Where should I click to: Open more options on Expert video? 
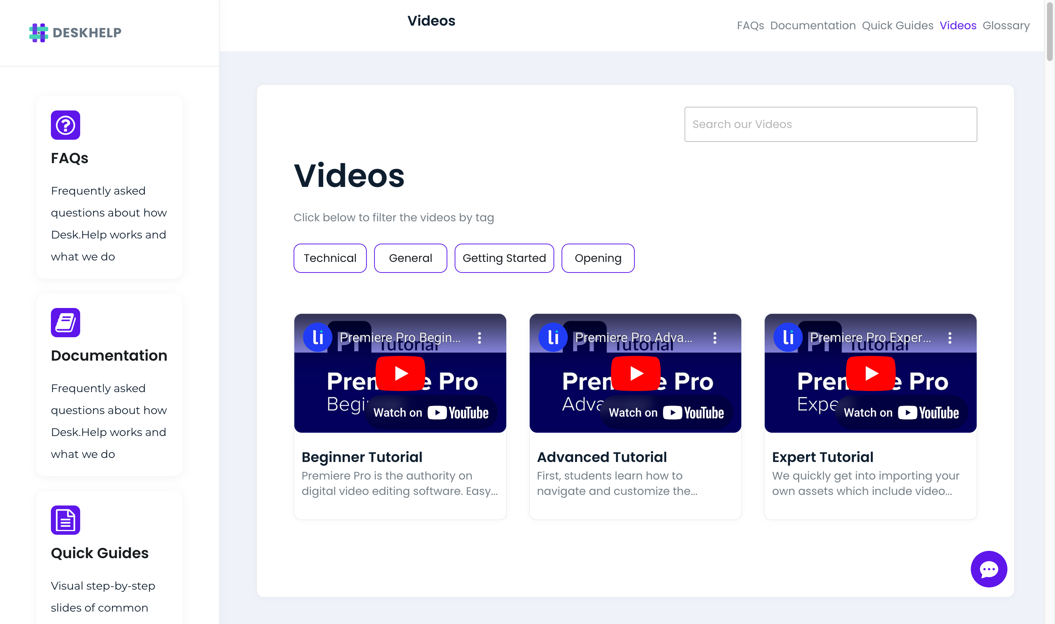click(949, 338)
